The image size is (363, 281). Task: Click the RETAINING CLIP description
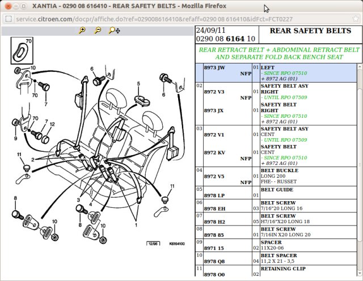pyautogui.click(x=283, y=269)
